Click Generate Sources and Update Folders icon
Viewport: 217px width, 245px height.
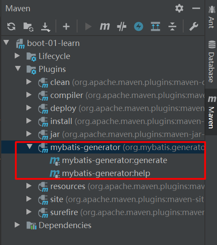tap(29, 27)
